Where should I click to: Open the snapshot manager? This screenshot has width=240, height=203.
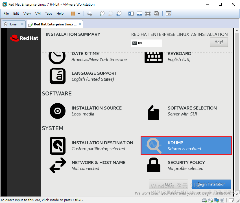(x=119, y=14)
